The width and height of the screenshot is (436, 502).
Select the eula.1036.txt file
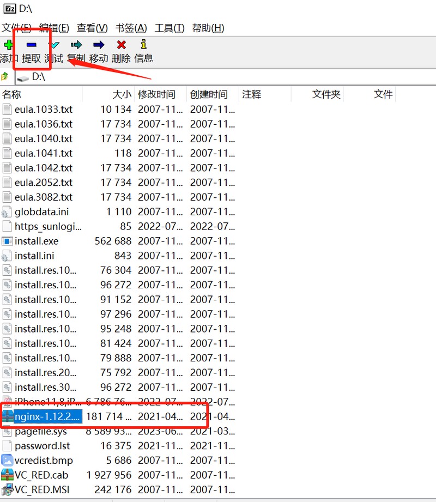[44, 124]
